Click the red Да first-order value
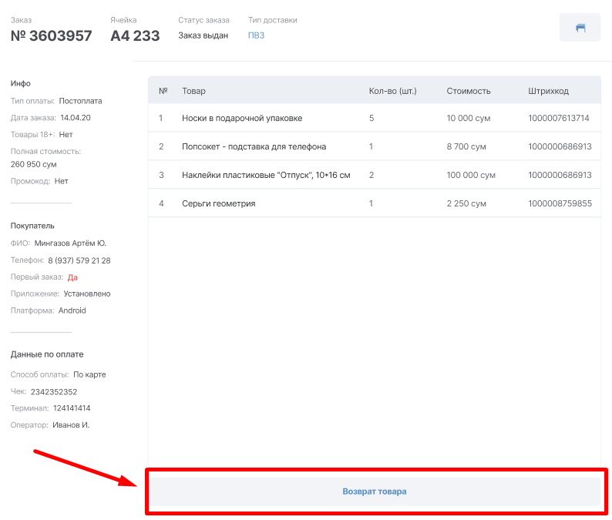Screen dimensions: 612x520 pyautogui.click(x=72, y=277)
